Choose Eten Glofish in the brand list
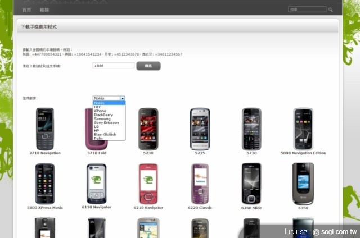The image size is (360, 238). [x=109, y=134]
